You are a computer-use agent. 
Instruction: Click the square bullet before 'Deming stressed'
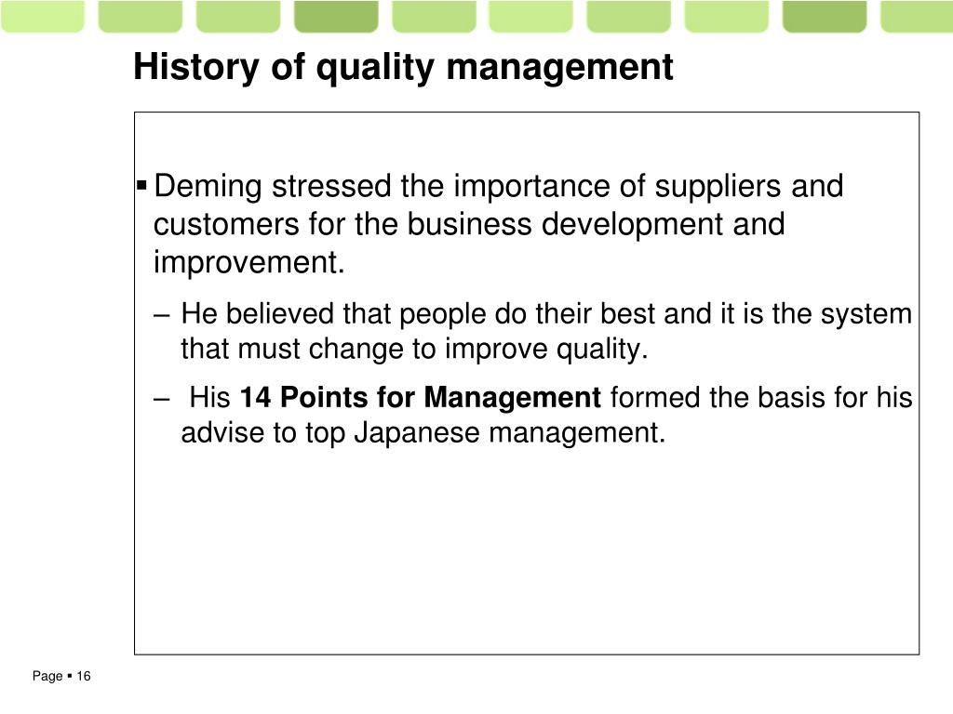[x=142, y=185]
